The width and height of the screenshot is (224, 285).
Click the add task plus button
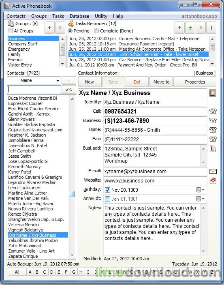pyautogui.click(x=180, y=28)
